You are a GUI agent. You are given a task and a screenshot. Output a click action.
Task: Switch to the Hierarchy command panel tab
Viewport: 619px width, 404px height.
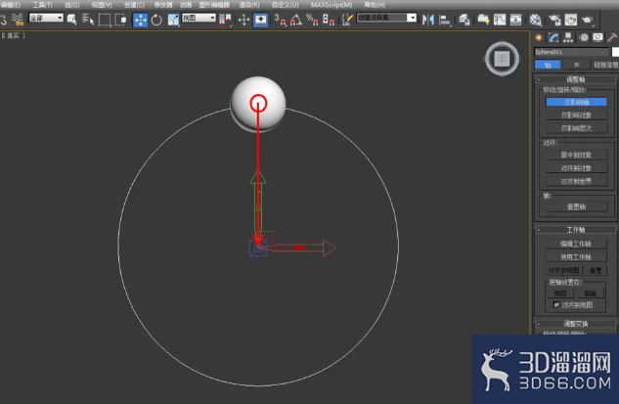click(568, 37)
